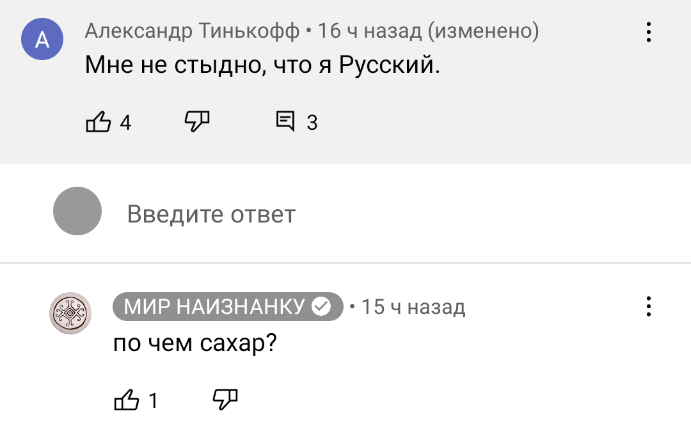Open the МИР НАИЗНАНКУ channel name badge
Viewport: 691px width, 422px height.
pyautogui.click(x=214, y=308)
